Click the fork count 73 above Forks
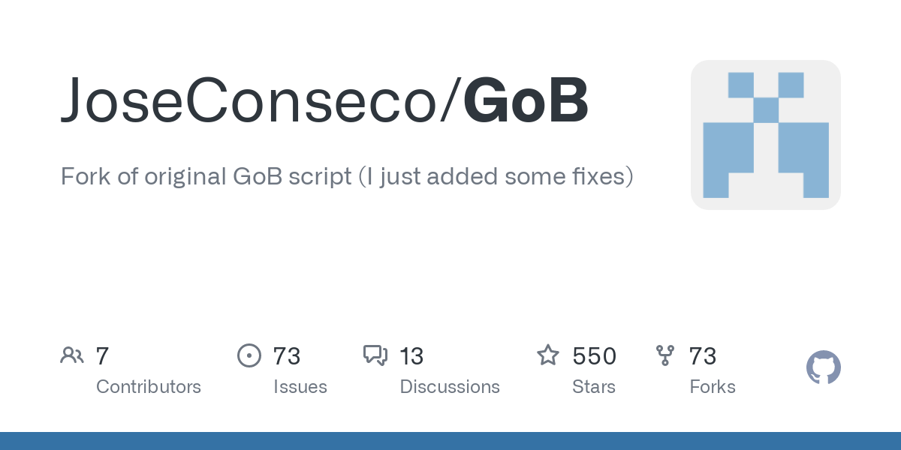Screen dimensions: 901x450 coord(703,356)
